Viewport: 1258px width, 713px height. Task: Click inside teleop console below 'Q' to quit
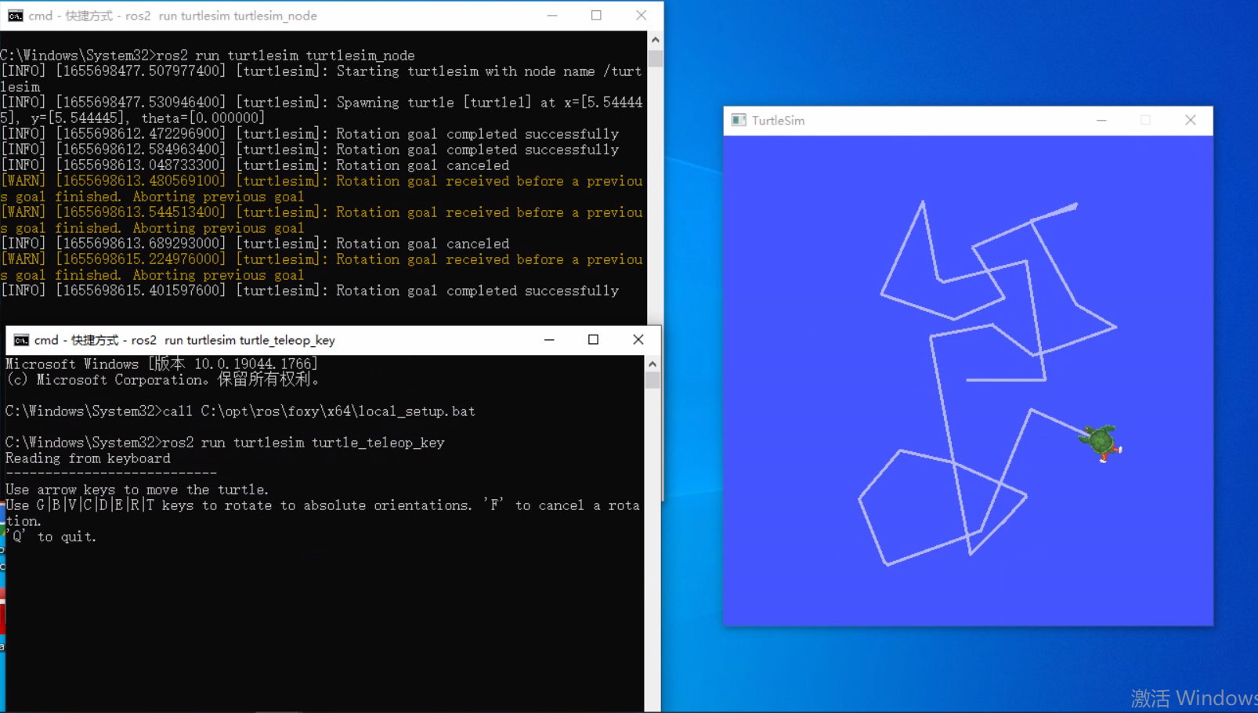point(313,611)
